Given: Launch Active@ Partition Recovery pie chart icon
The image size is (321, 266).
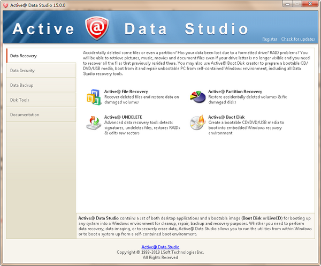Looking at the screenshot, I should coord(198,97).
